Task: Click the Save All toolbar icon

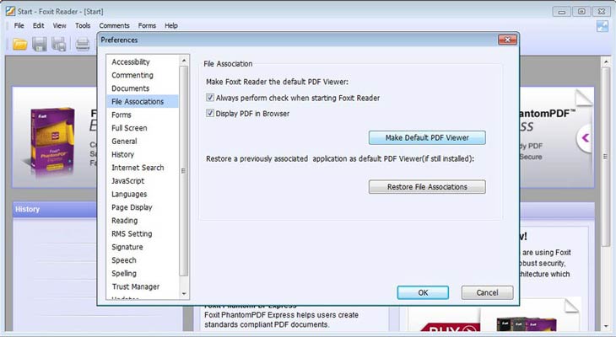Action: [x=59, y=44]
